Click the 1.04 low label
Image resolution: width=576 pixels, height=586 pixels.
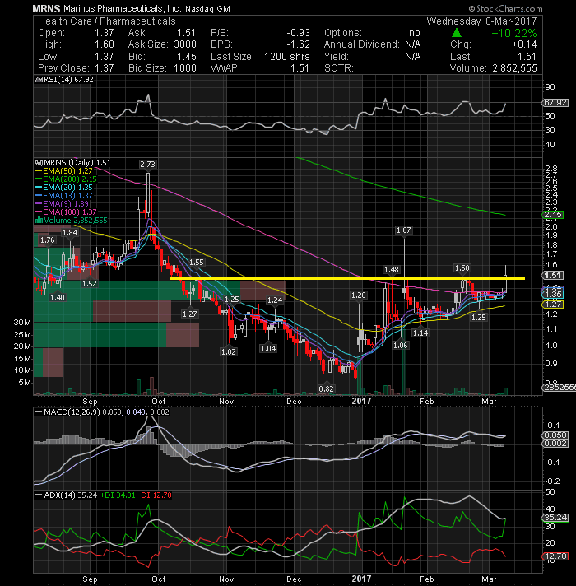coord(268,349)
